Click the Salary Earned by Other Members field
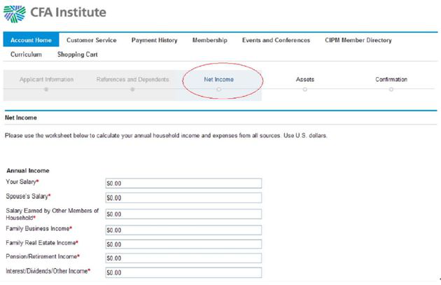The height and width of the screenshot is (285, 441). 183,214
